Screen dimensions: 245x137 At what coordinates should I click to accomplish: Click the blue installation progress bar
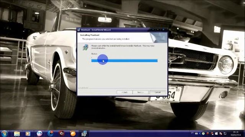[124, 61]
